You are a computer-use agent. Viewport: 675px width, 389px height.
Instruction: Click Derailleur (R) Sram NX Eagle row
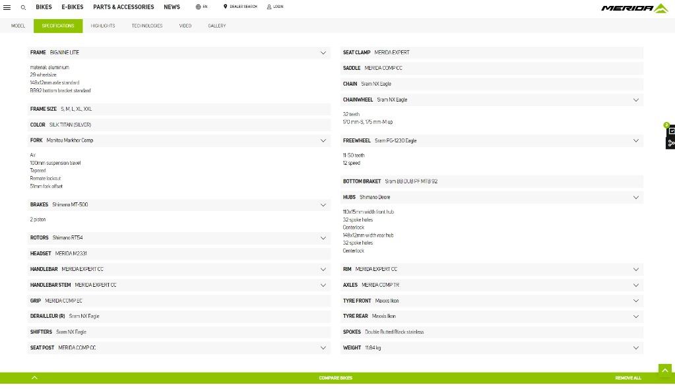click(179, 316)
